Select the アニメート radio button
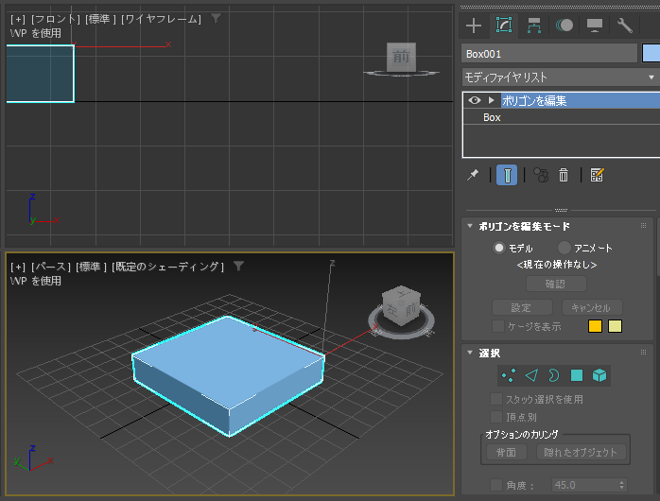This screenshot has height=501, width=660. 564,248
